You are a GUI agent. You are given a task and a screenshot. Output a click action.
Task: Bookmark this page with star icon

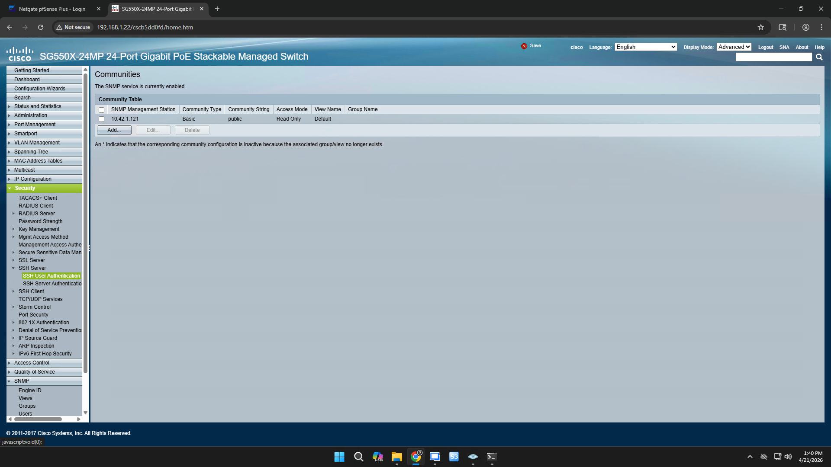[760, 27]
